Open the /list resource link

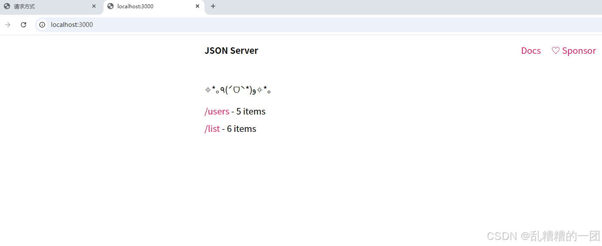[x=212, y=129]
